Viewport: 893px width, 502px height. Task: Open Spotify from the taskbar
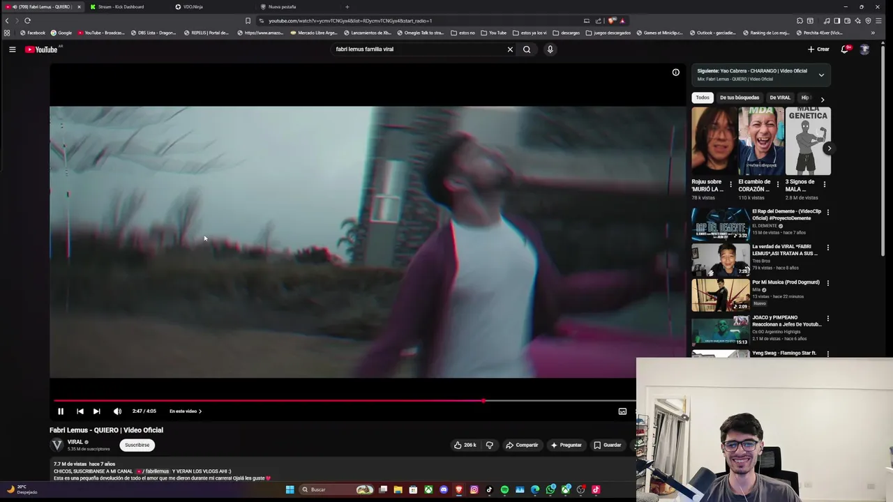point(504,489)
